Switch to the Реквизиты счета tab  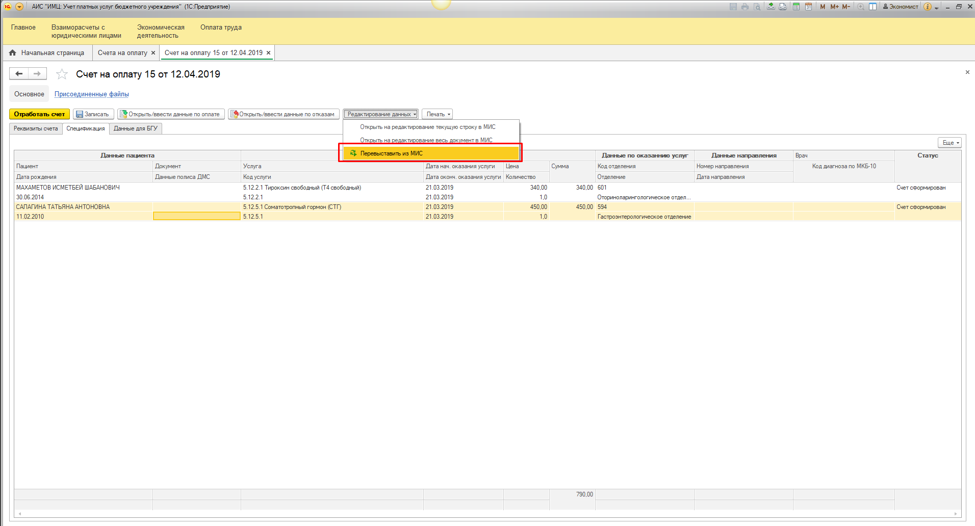36,128
